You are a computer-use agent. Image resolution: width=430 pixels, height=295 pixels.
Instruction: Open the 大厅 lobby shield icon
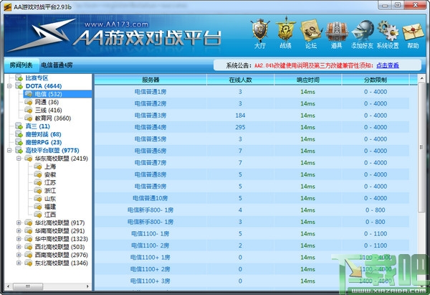point(259,32)
